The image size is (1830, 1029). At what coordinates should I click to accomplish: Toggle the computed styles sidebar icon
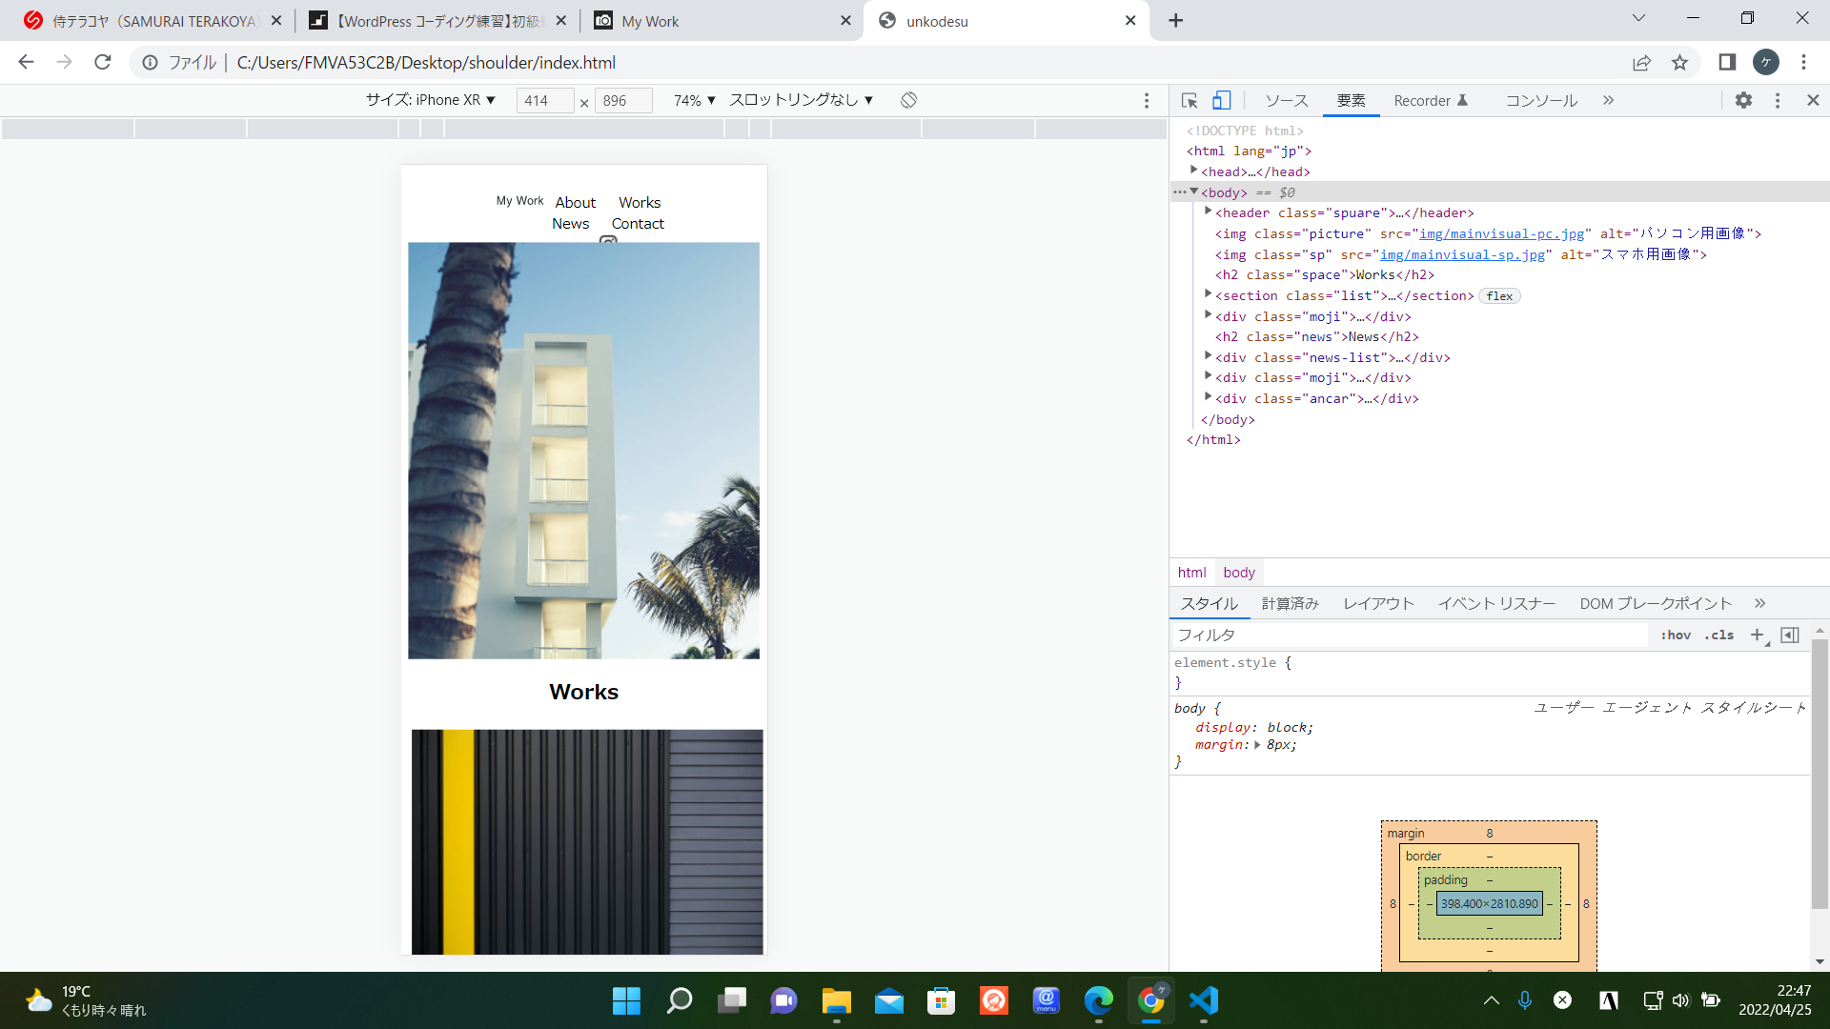click(1790, 635)
